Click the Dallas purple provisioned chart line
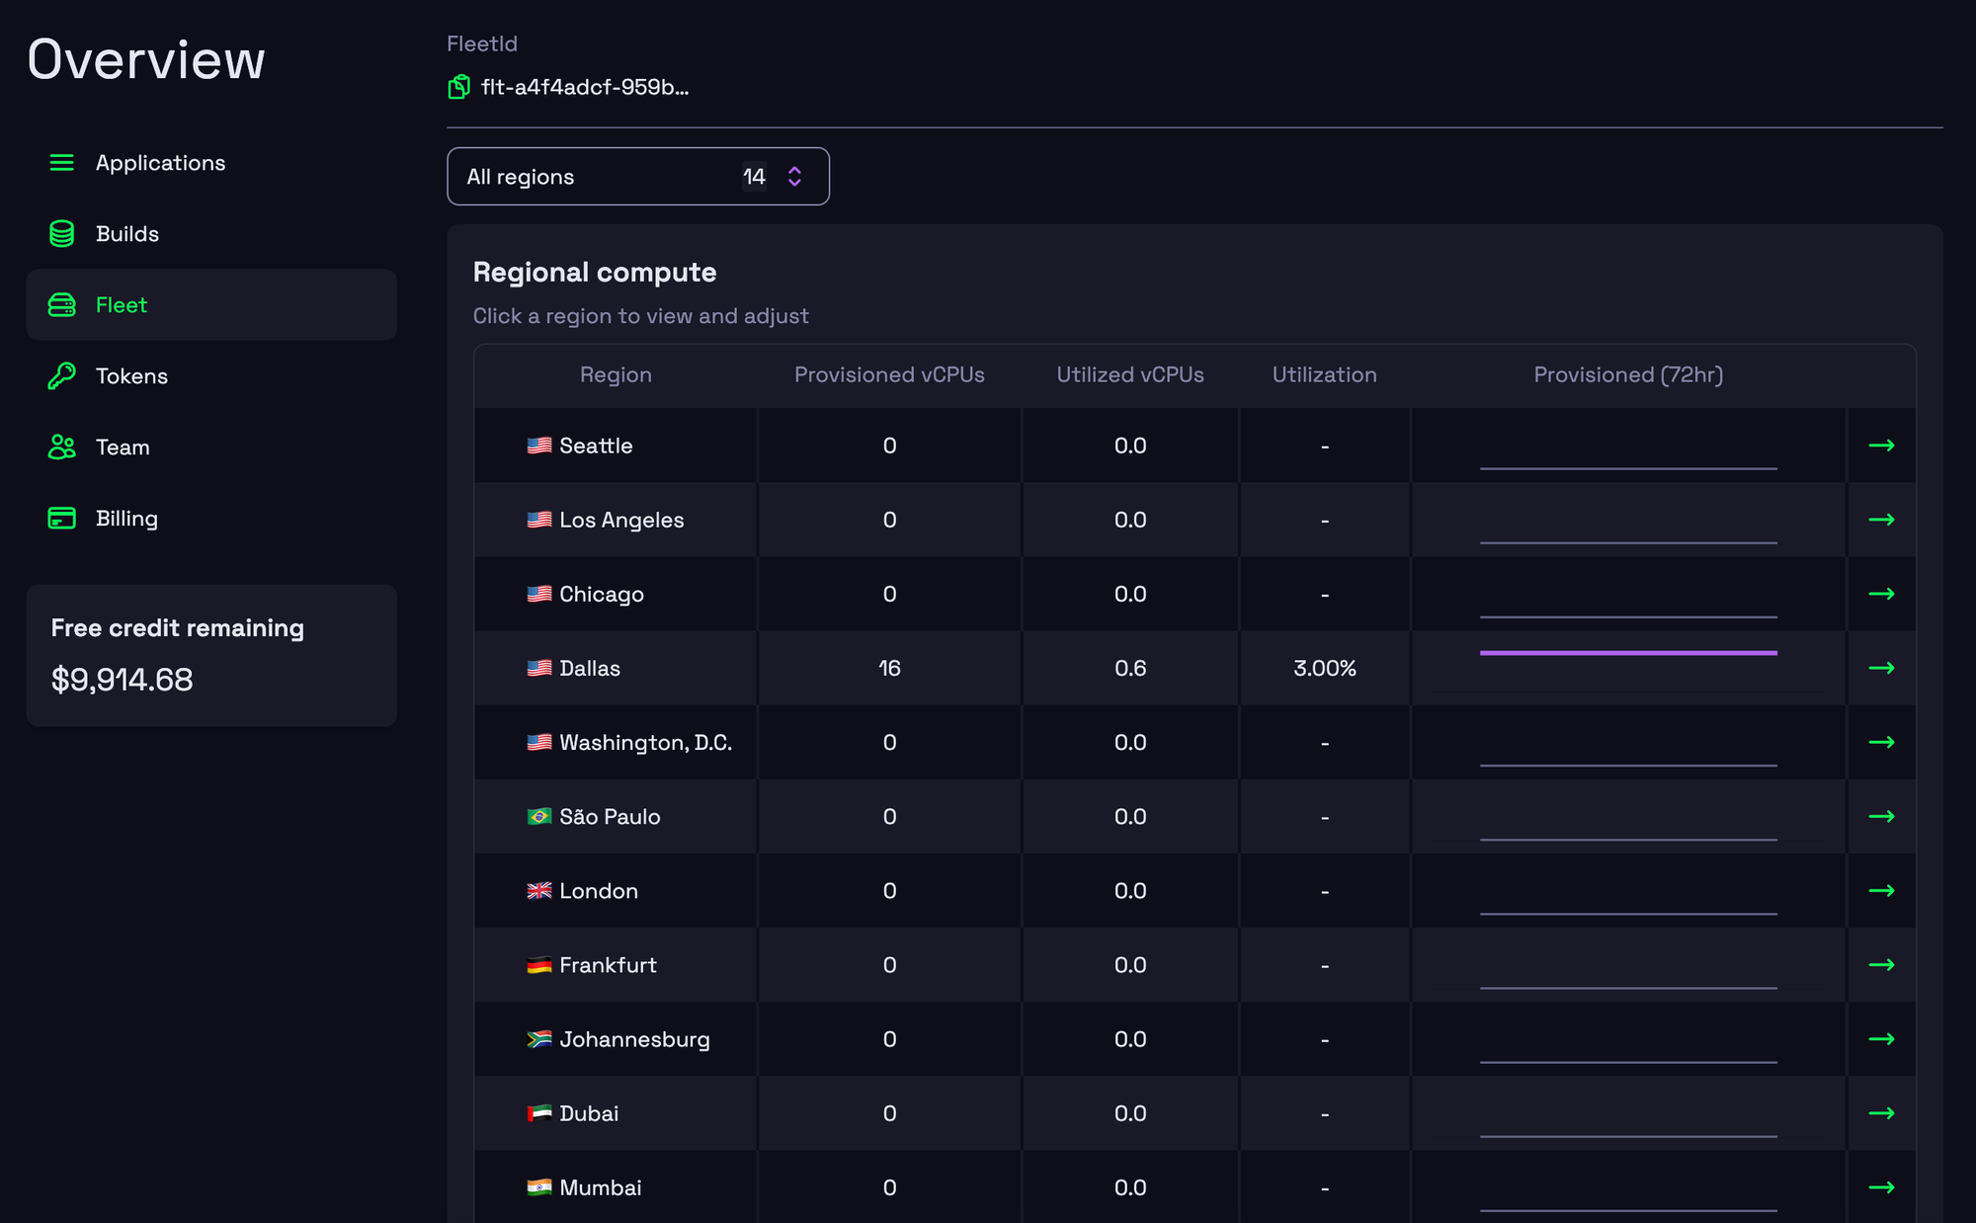This screenshot has height=1223, width=1976. pyautogui.click(x=1628, y=653)
